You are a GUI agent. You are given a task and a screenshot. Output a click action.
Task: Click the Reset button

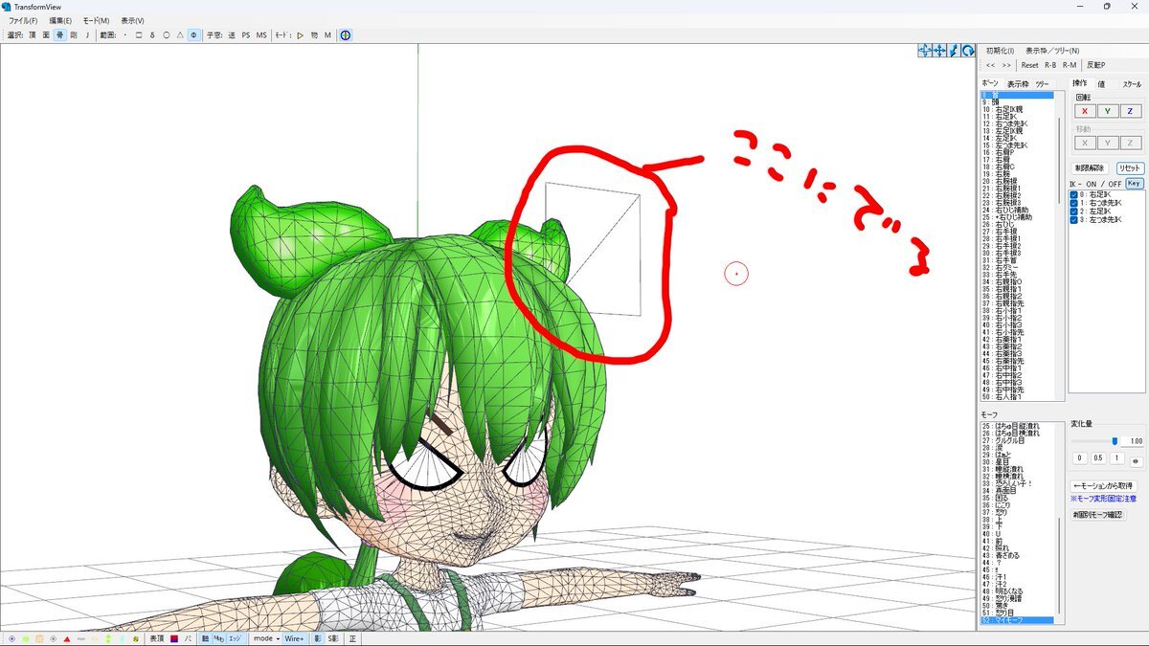click(1029, 65)
